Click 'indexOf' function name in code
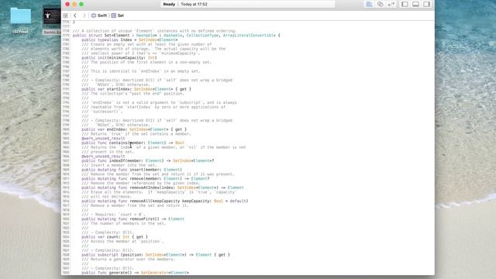The width and height of the screenshot is (496, 279). coord(117,160)
